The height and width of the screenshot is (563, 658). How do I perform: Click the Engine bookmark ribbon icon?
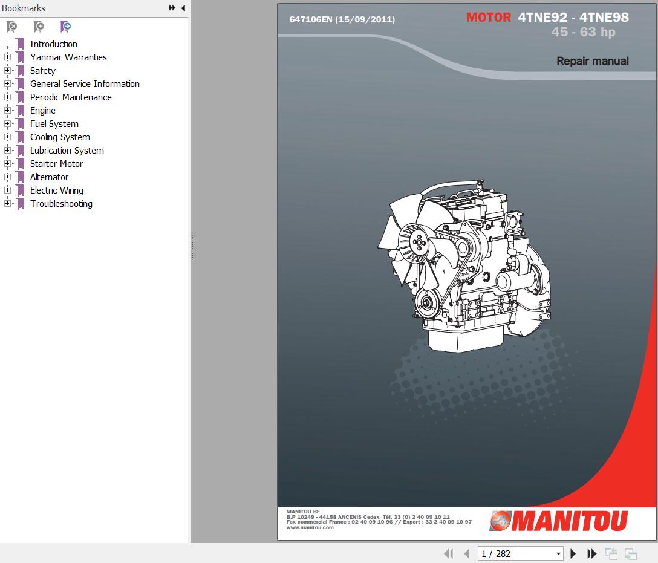click(21, 110)
